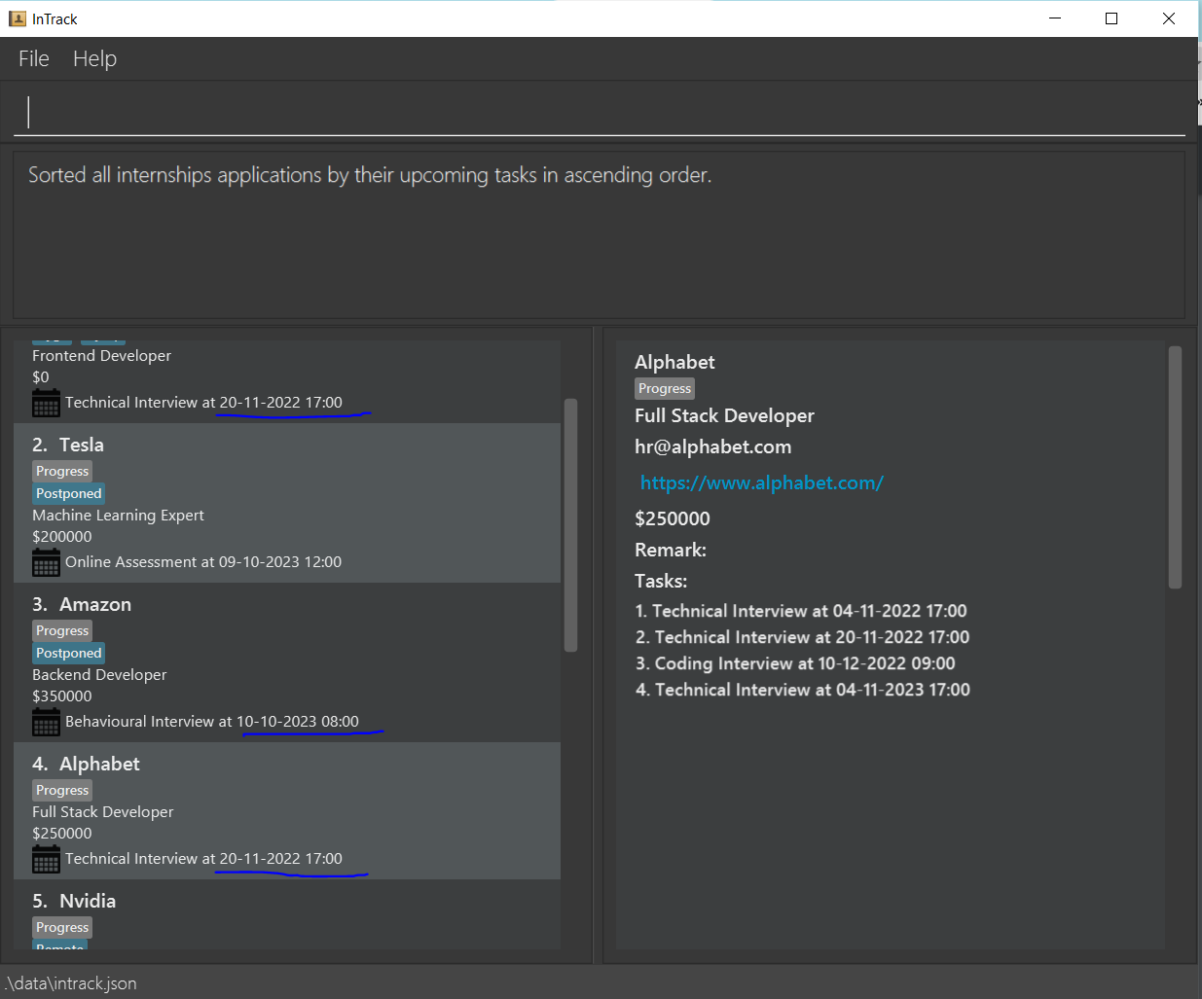
Task: Select the Nvidia internship card
Action: [287, 914]
